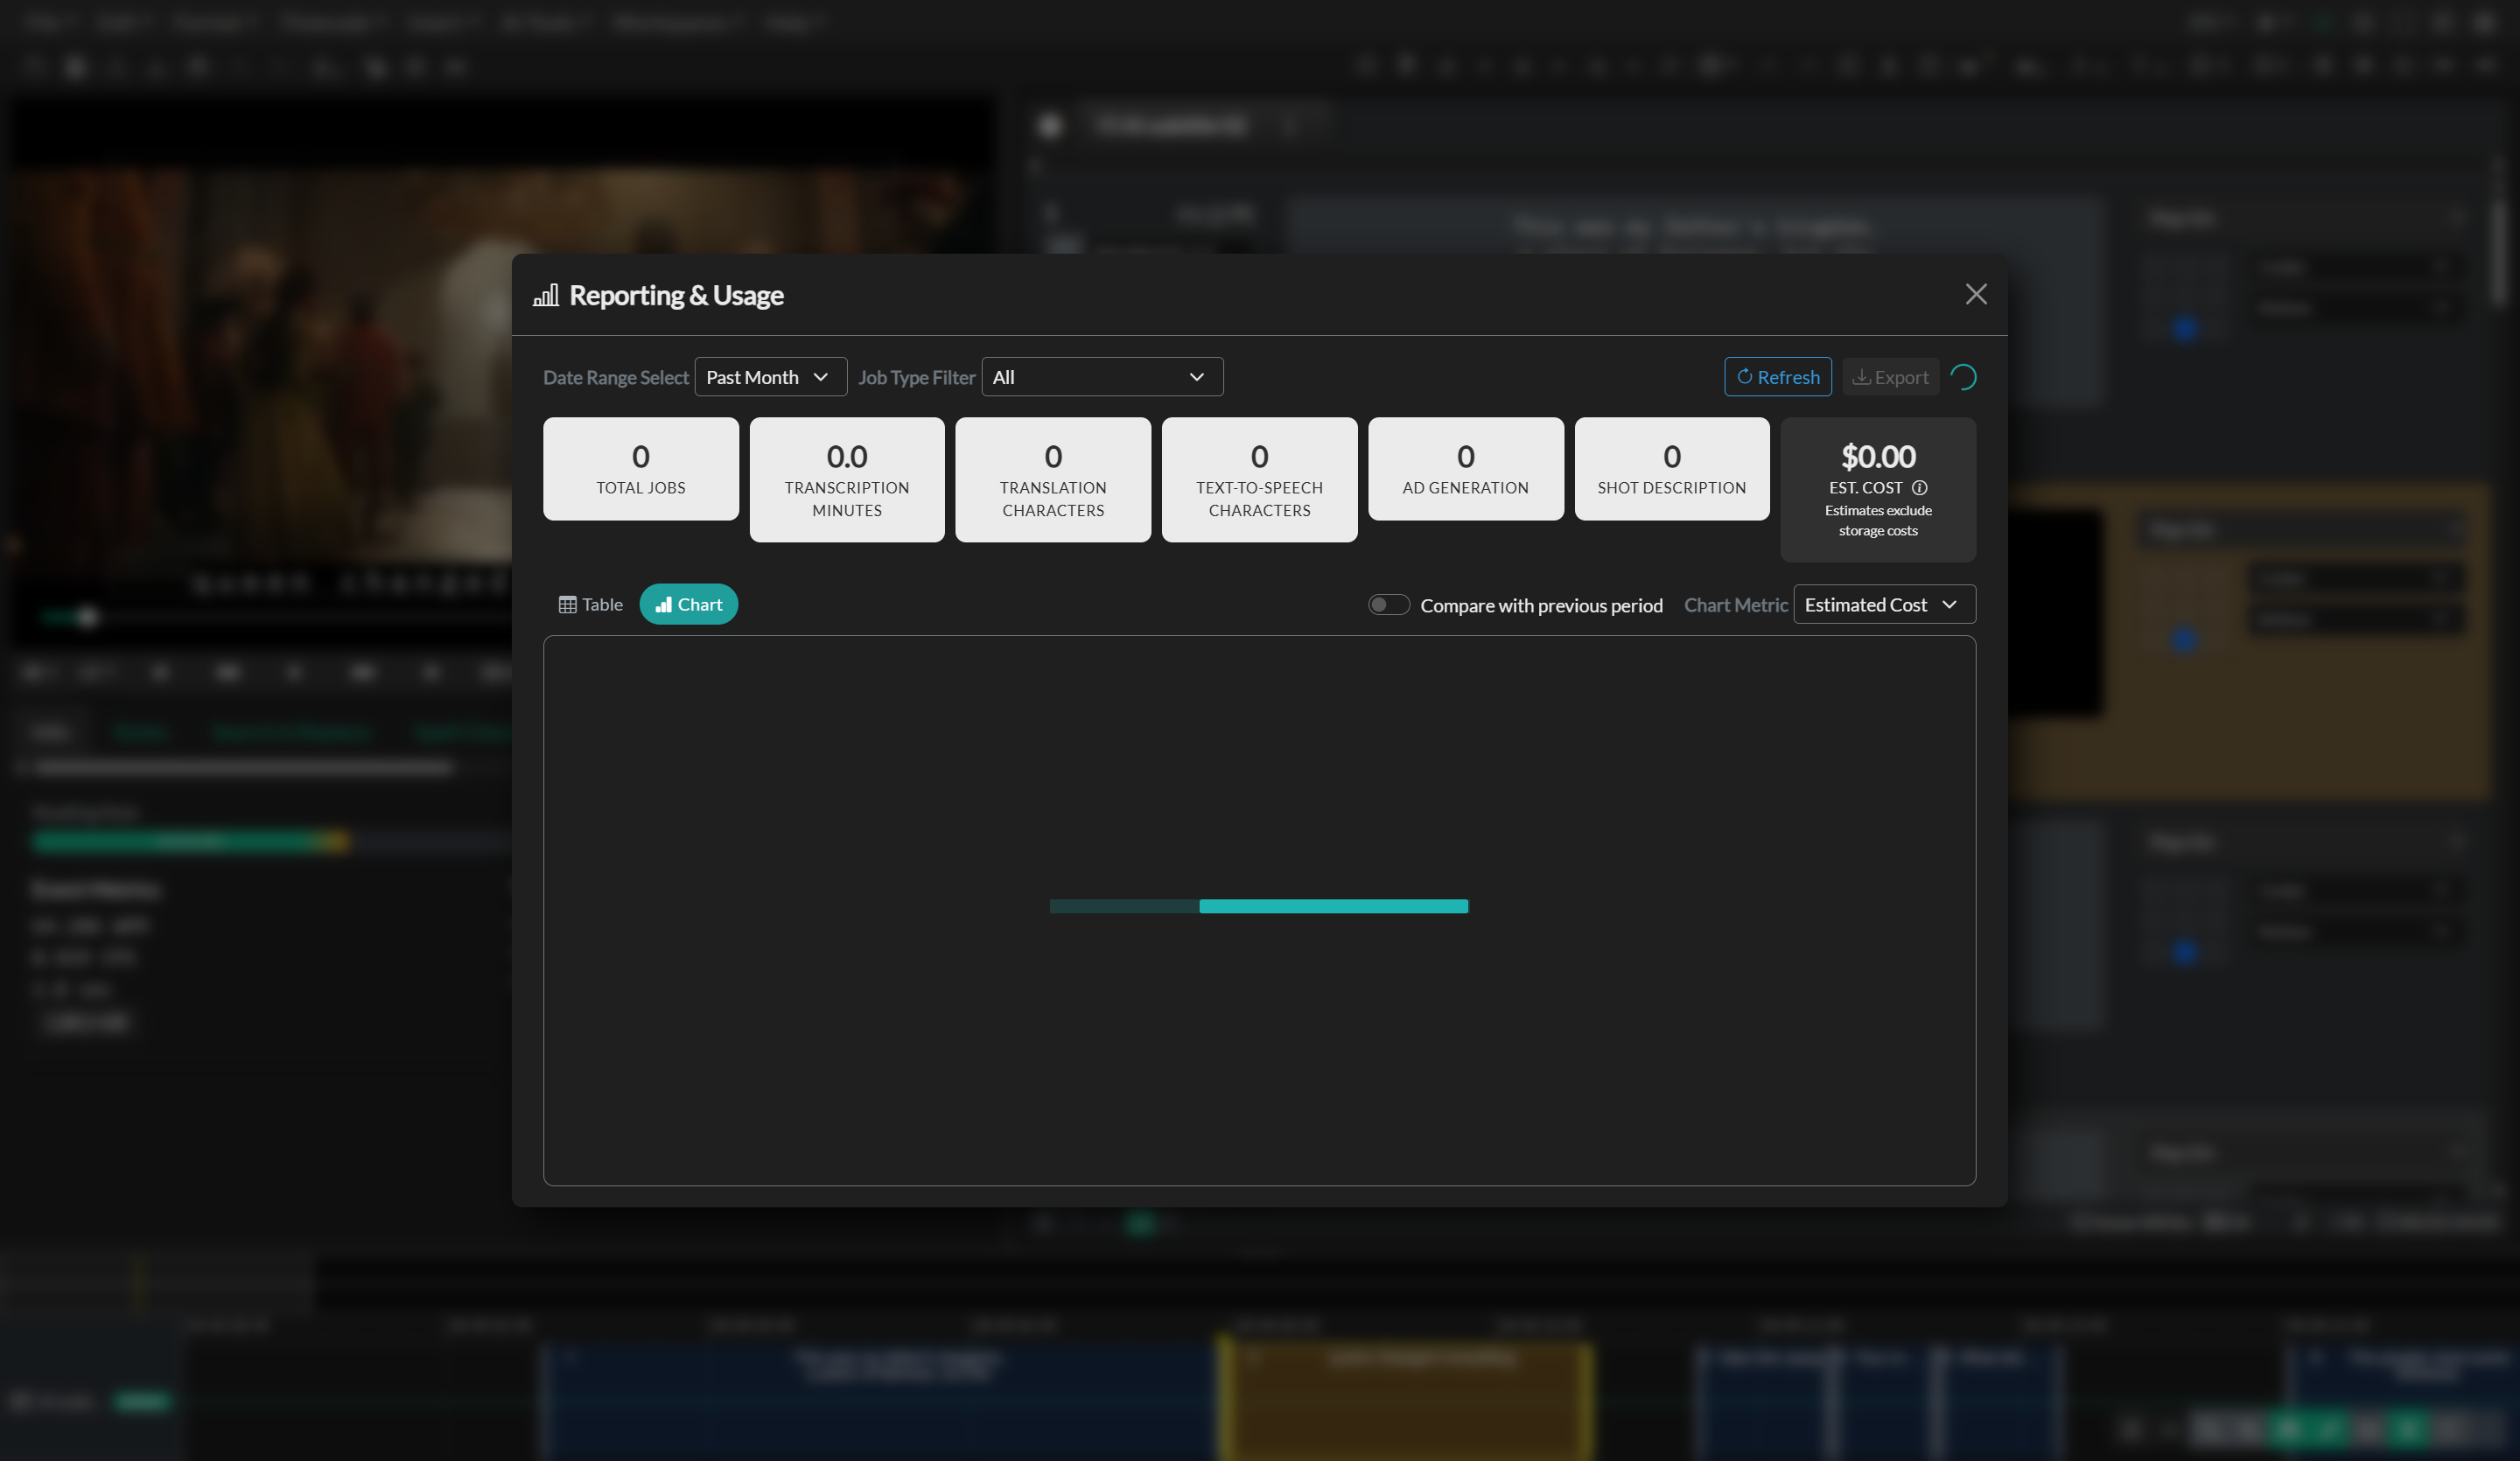Click the info icon beside EST. COST
This screenshot has width=2520, height=1461.
(x=1919, y=488)
